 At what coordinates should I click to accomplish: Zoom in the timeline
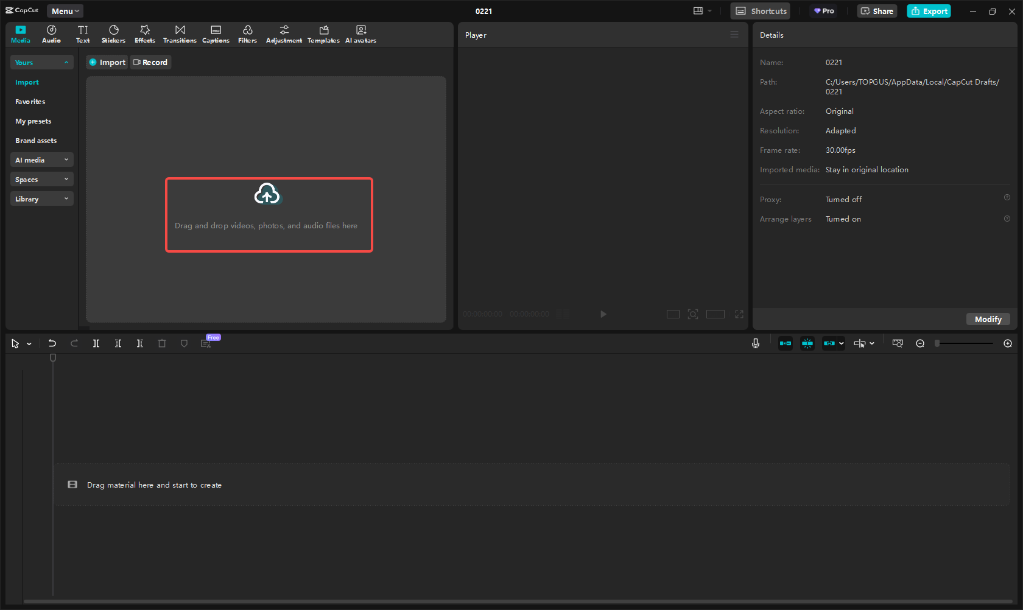coord(1008,343)
